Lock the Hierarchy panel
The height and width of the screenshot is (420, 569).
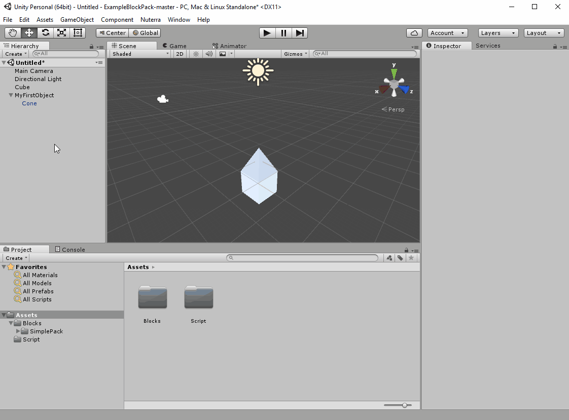(91, 47)
